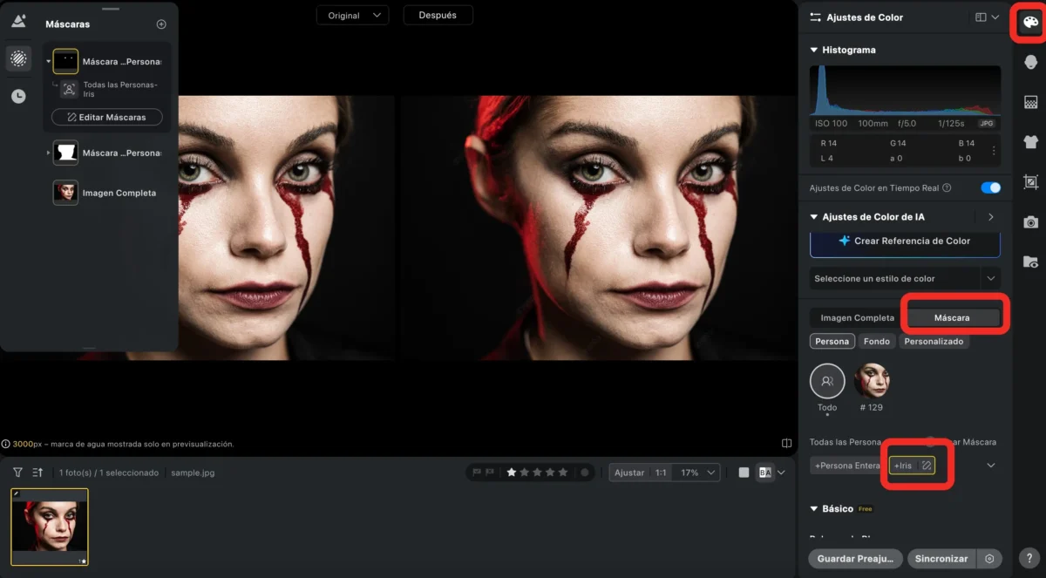The width and height of the screenshot is (1046, 578).
Task: Switch to before/after BA view icon
Action: pos(765,473)
